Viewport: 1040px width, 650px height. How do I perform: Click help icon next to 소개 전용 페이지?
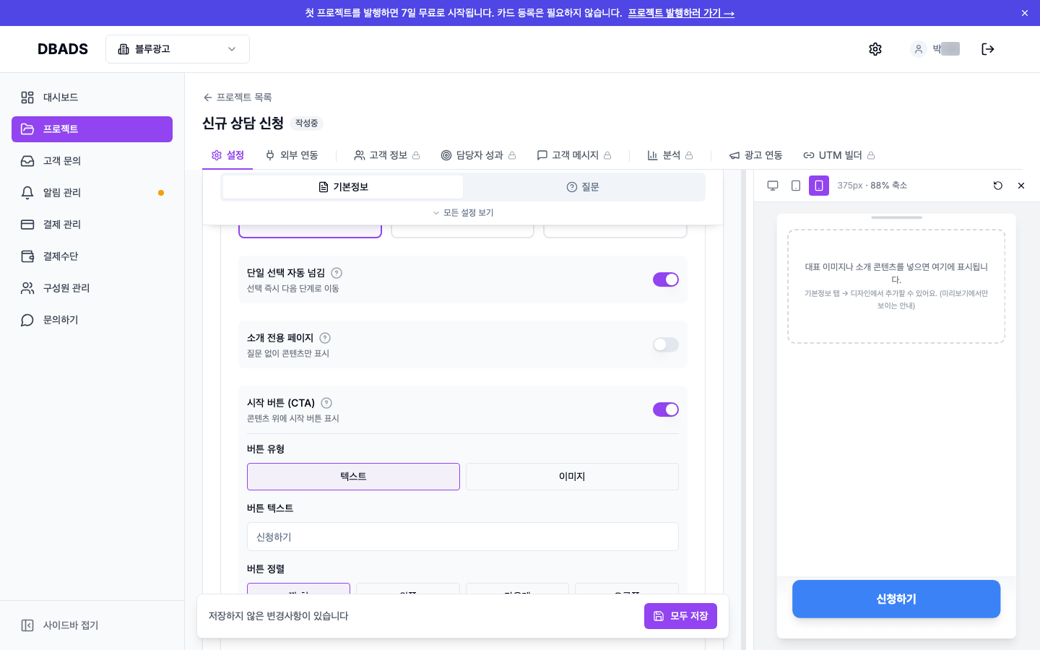click(325, 338)
